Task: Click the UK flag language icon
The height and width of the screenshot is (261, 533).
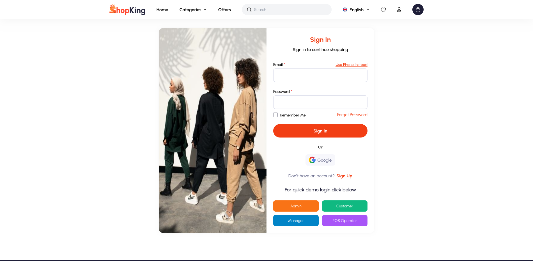Action: coord(345,10)
